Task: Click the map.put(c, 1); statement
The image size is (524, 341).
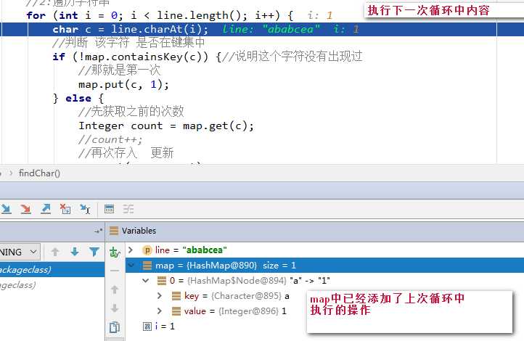Action: click(123, 84)
